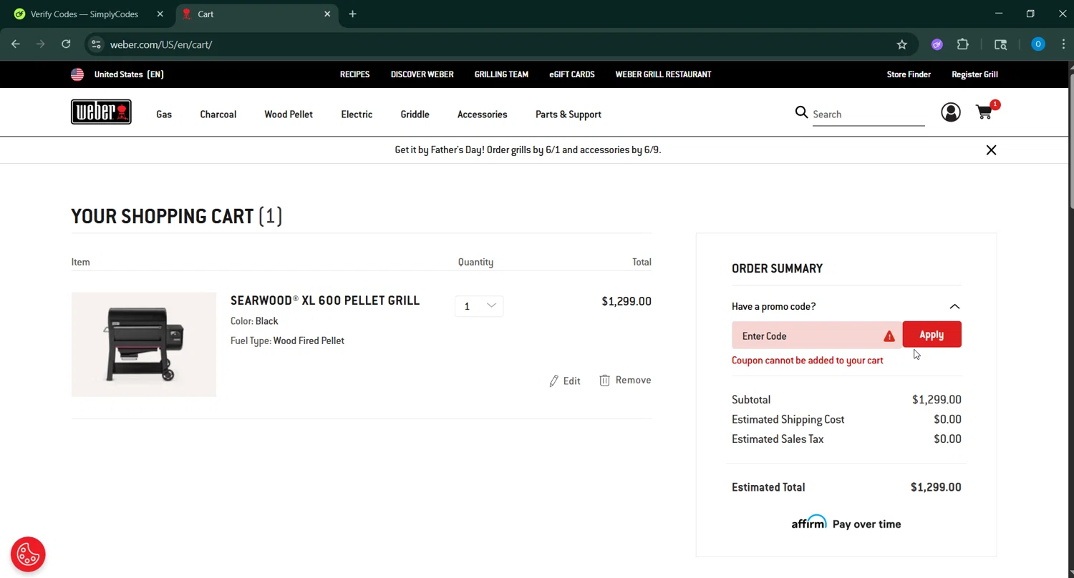The height and width of the screenshot is (578, 1074).
Task: Open the Parts & Support menu
Action: [x=569, y=114]
